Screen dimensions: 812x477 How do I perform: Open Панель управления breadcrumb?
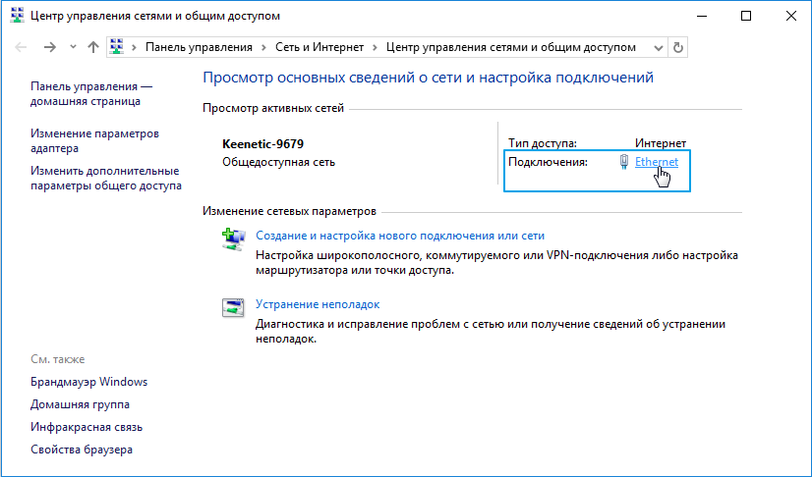tap(199, 47)
